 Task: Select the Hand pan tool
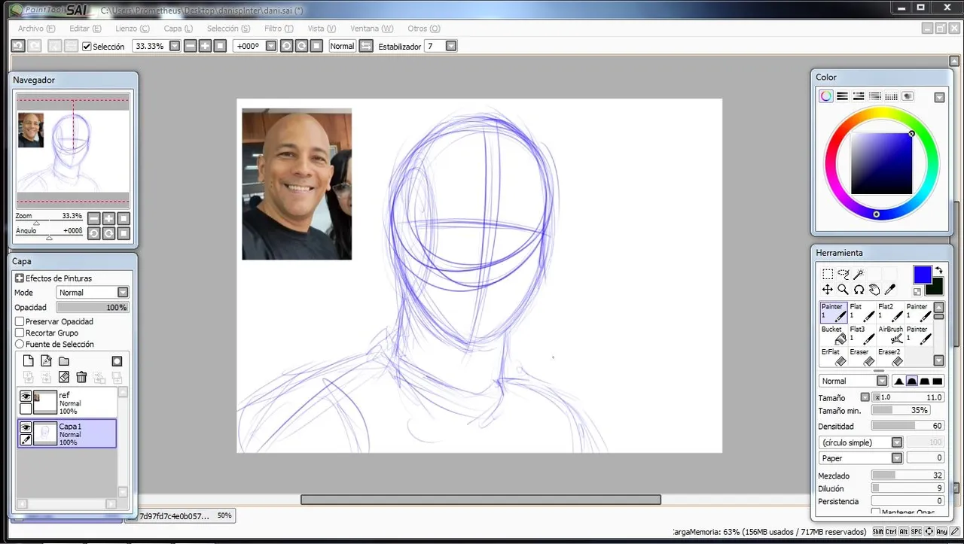click(x=874, y=290)
